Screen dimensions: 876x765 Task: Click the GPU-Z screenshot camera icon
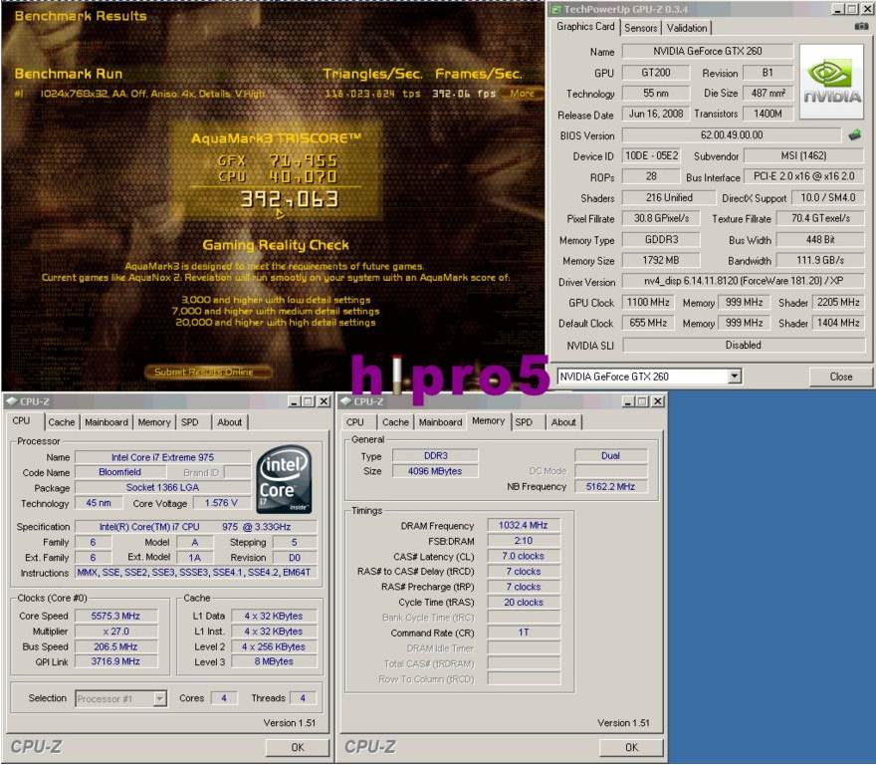click(861, 26)
